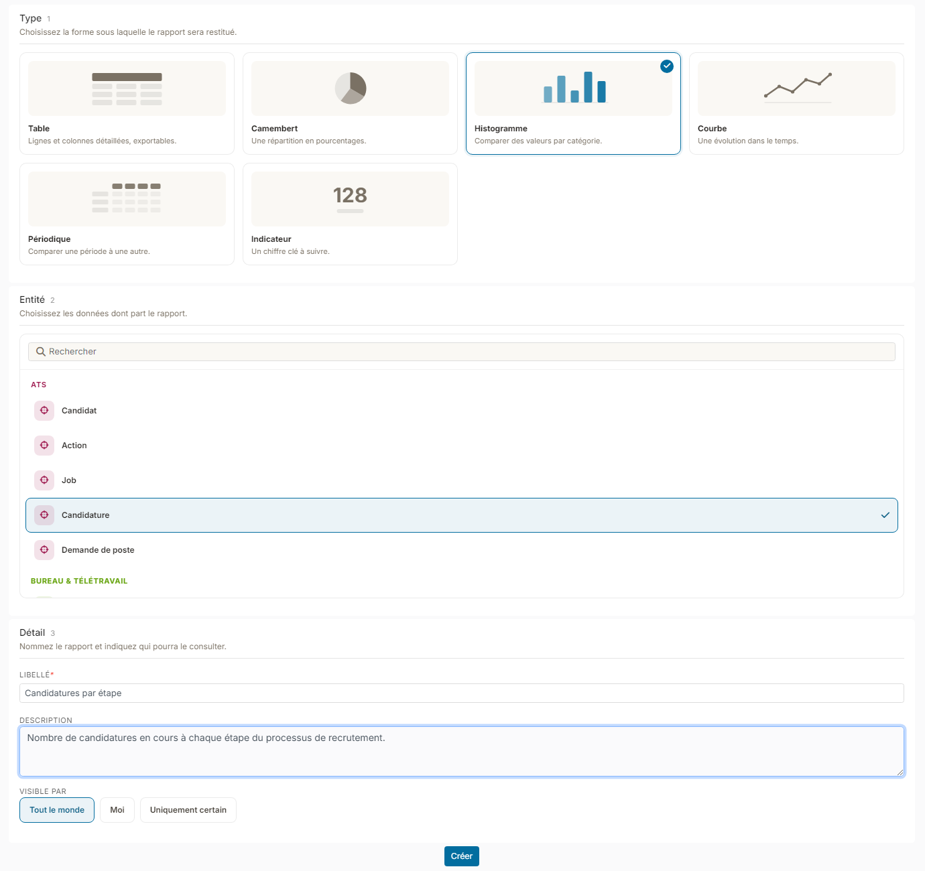Click the Demande de poste entity icon

(44, 550)
